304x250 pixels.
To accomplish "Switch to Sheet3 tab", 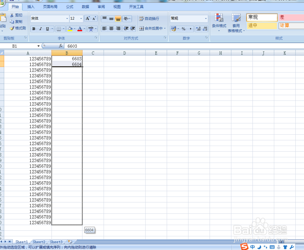I will (x=56, y=242).
